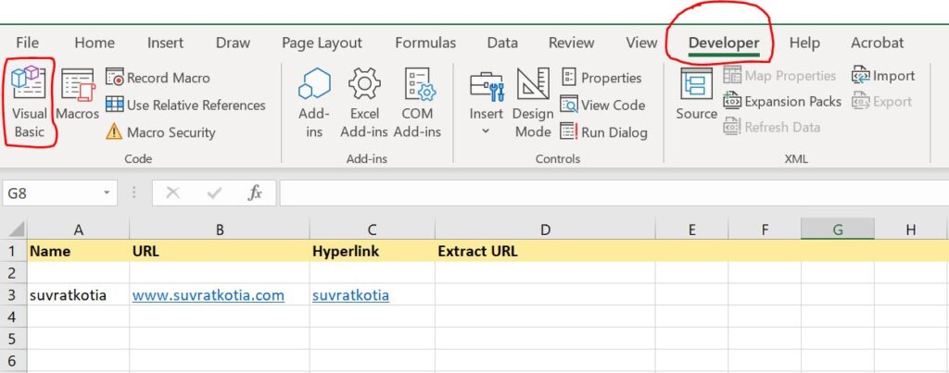Open the Insert Function fx button

pos(255,193)
